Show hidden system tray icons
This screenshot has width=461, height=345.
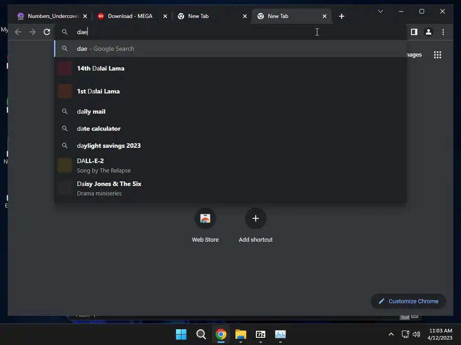391,334
